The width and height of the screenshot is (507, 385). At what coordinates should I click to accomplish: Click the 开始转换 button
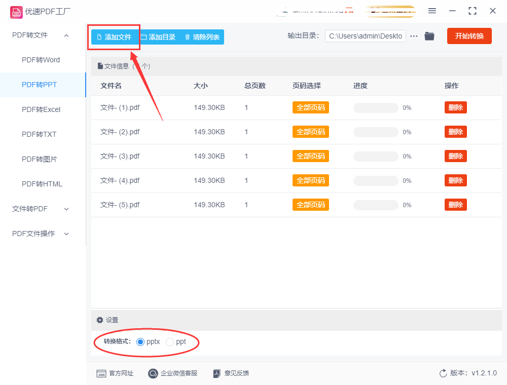(x=469, y=36)
